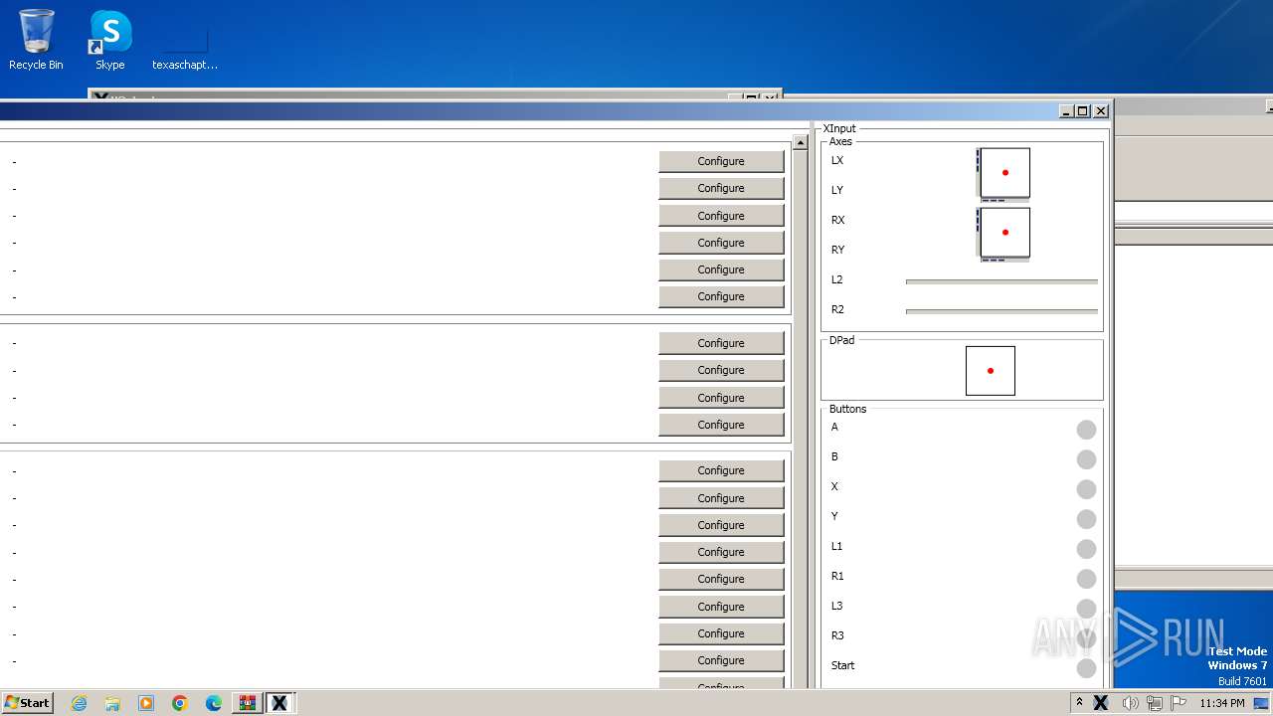This screenshot has width=1273, height=716.
Task: Launch Internet Explorer from the taskbar
Action: (x=79, y=703)
